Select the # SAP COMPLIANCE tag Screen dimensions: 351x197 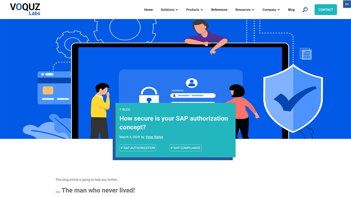[185, 148]
